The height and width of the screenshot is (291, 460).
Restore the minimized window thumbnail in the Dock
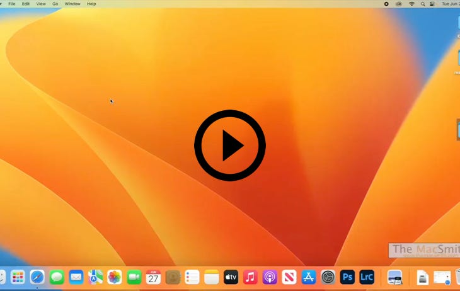tap(442, 278)
